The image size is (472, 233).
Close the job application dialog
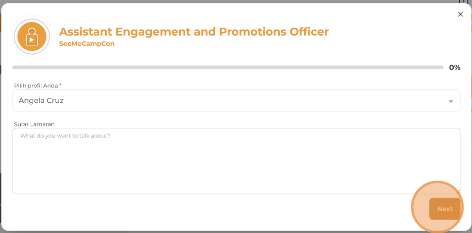click(x=460, y=14)
